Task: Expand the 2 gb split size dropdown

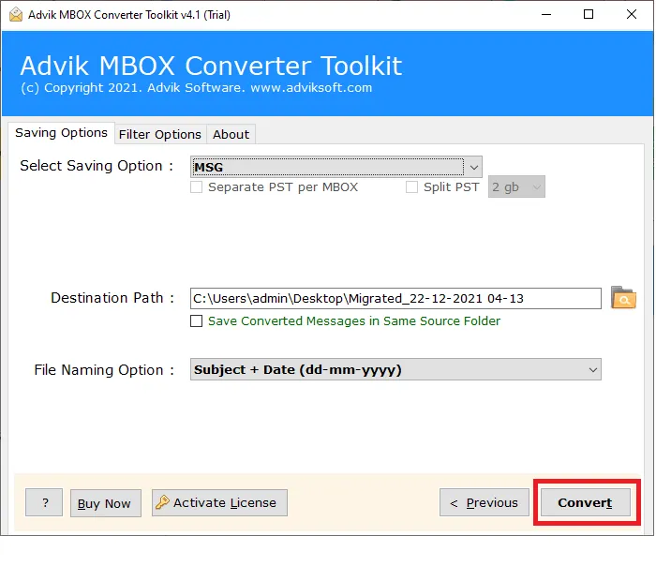Action: coord(516,186)
